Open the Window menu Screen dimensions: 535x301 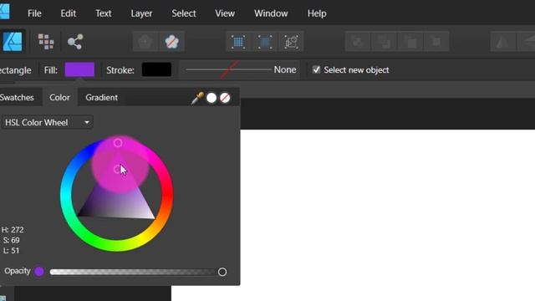[271, 13]
